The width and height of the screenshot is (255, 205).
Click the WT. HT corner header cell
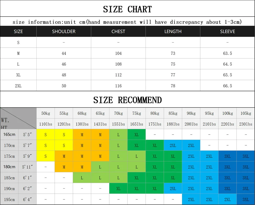coord(18,118)
